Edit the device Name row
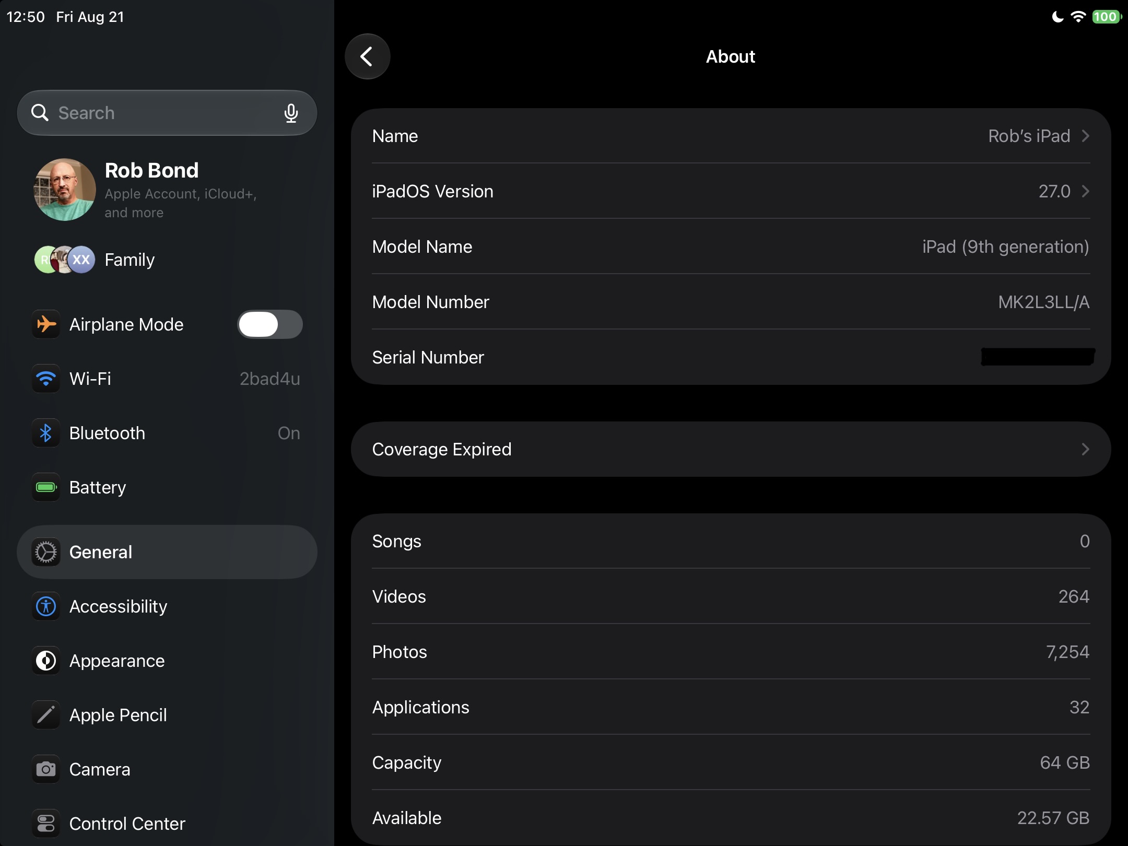The height and width of the screenshot is (846, 1128). pyautogui.click(x=731, y=136)
